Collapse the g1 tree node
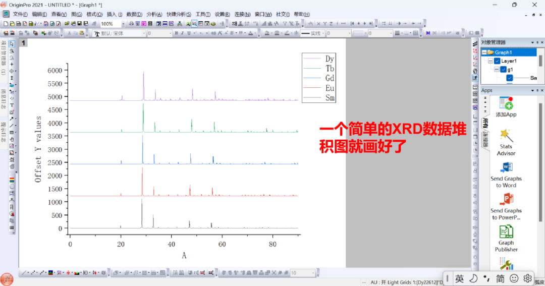The height and width of the screenshot is (286, 545). 497,70
